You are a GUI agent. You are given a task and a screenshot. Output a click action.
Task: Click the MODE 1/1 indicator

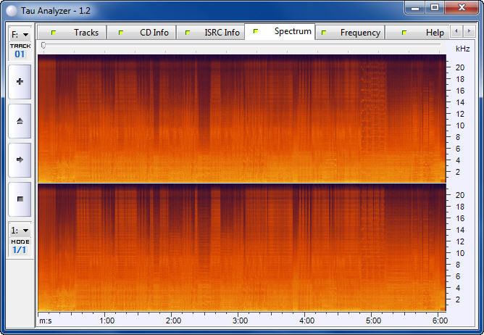[x=20, y=246]
